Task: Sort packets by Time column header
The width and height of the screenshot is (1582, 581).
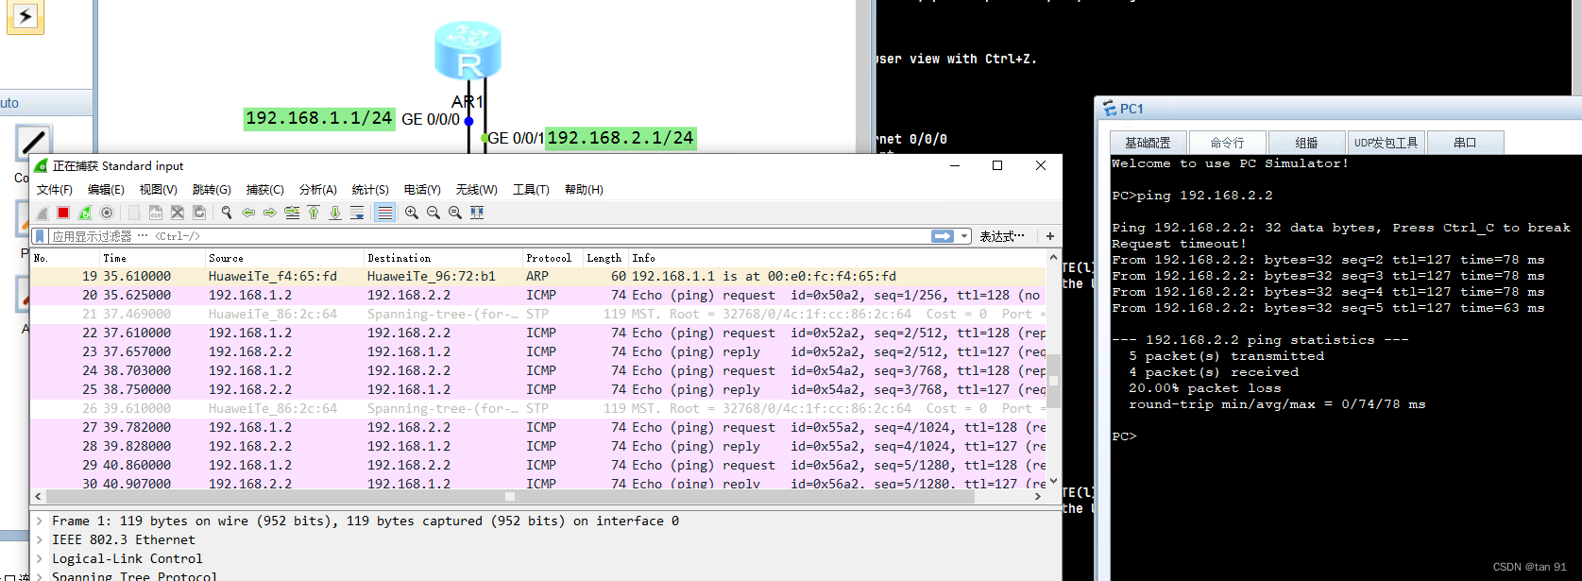Action: [152, 258]
